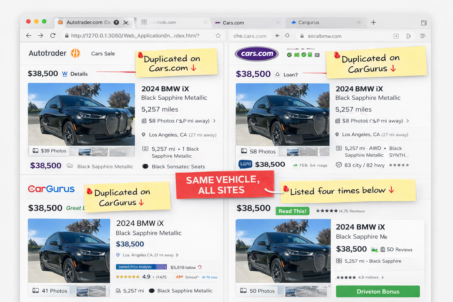The height and width of the screenshot is (302, 453).
Task: Open the 50 Photos icon on bottom-right listing
Action: (x=244, y=291)
